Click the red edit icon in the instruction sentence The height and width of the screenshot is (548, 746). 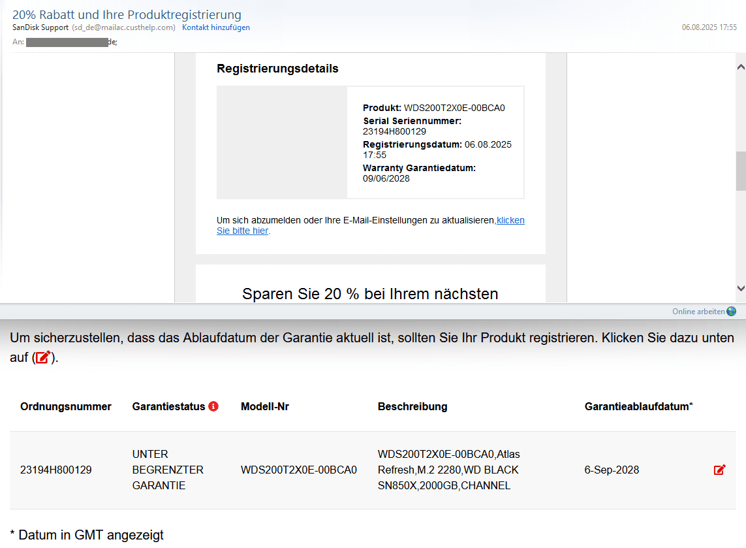[43, 357]
